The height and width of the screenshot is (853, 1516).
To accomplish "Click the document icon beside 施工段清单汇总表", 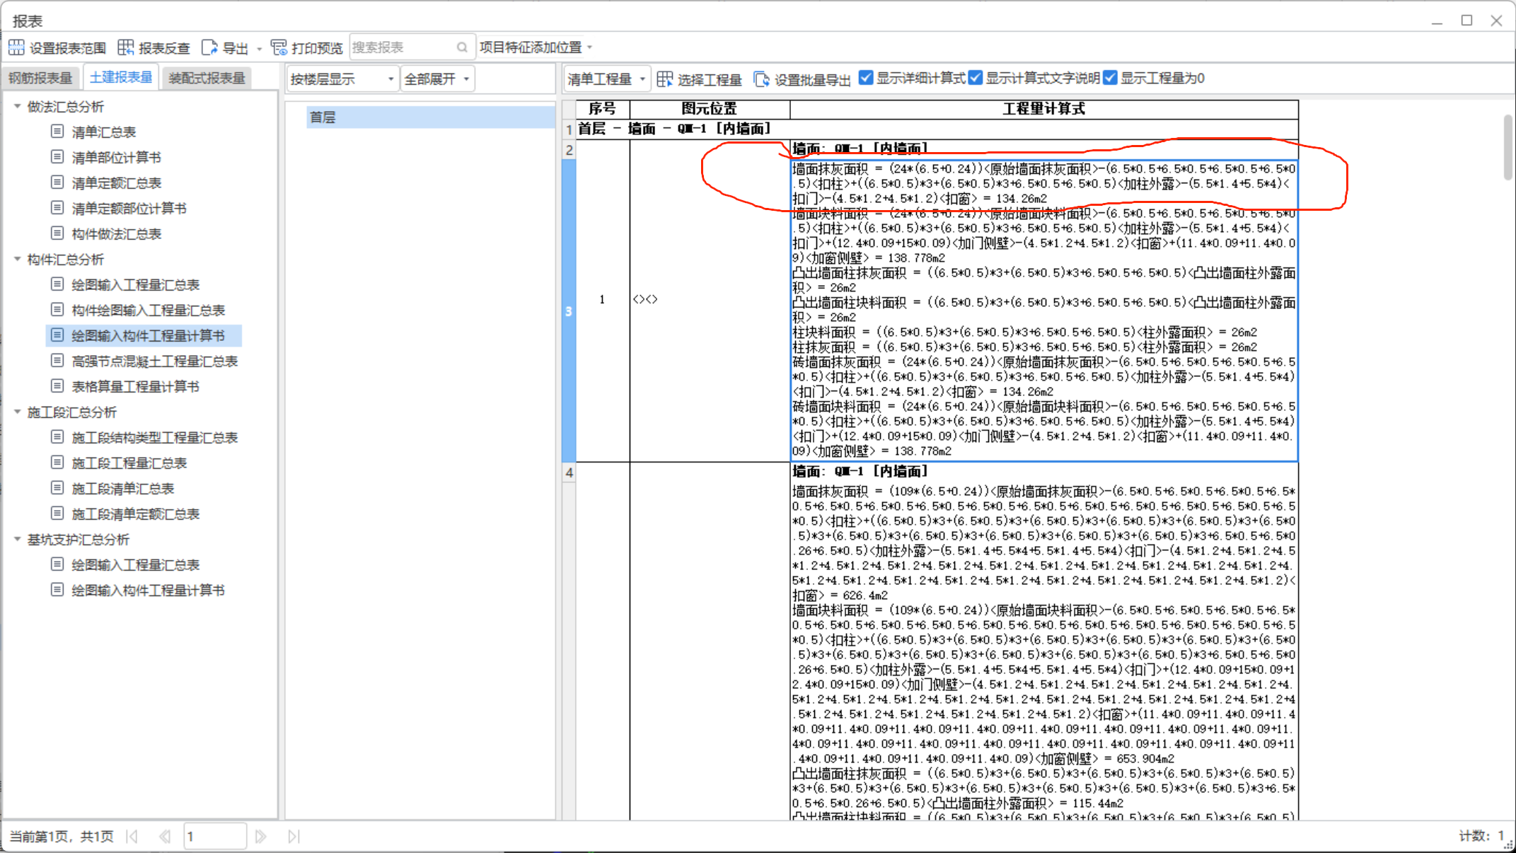I will [57, 487].
